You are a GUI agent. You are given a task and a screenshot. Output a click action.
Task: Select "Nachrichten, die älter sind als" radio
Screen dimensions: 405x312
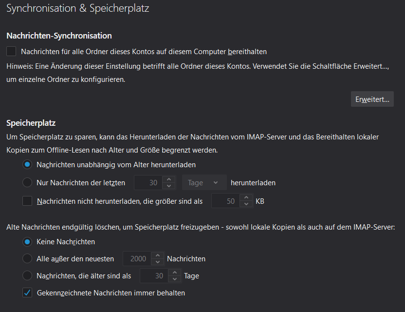click(x=27, y=276)
